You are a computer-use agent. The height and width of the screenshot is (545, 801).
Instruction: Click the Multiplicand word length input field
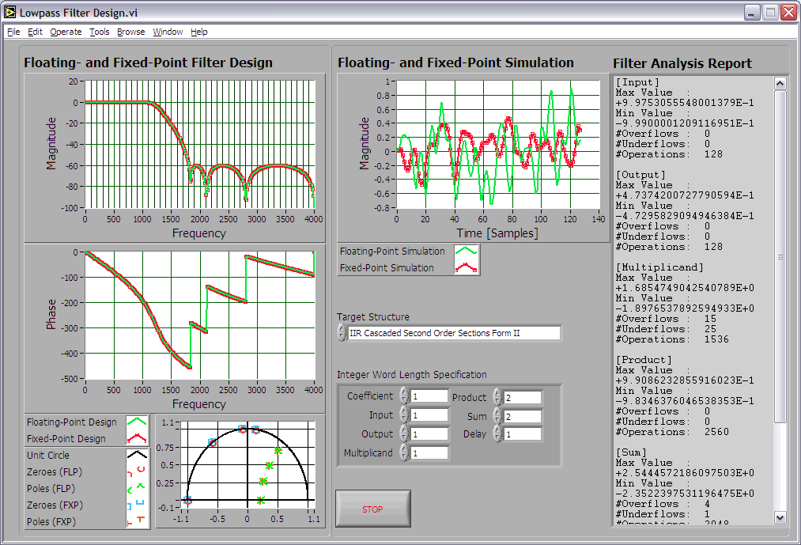click(429, 453)
